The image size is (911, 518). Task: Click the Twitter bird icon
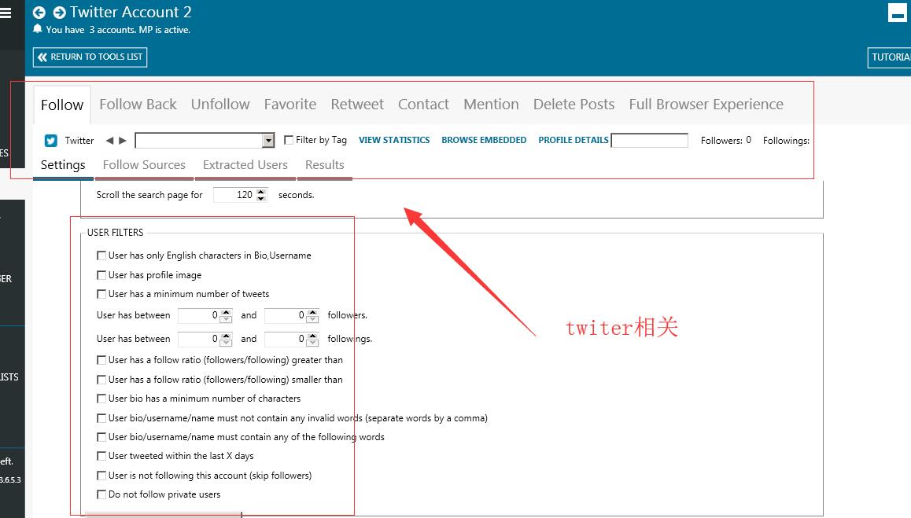[x=51, y=141]
